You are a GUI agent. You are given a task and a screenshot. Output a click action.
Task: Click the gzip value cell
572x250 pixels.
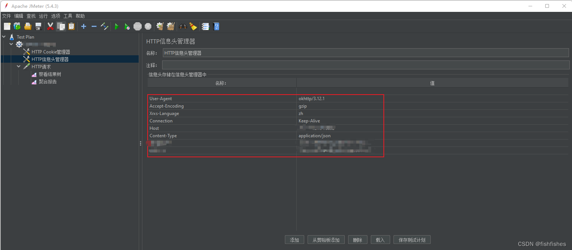click(x=433, y=106)
